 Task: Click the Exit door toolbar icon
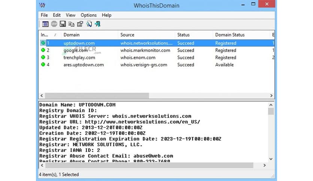point(98,24)
